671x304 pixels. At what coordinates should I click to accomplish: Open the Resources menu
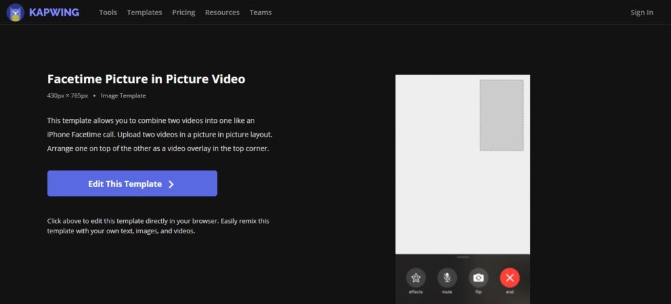click(222, 12)
